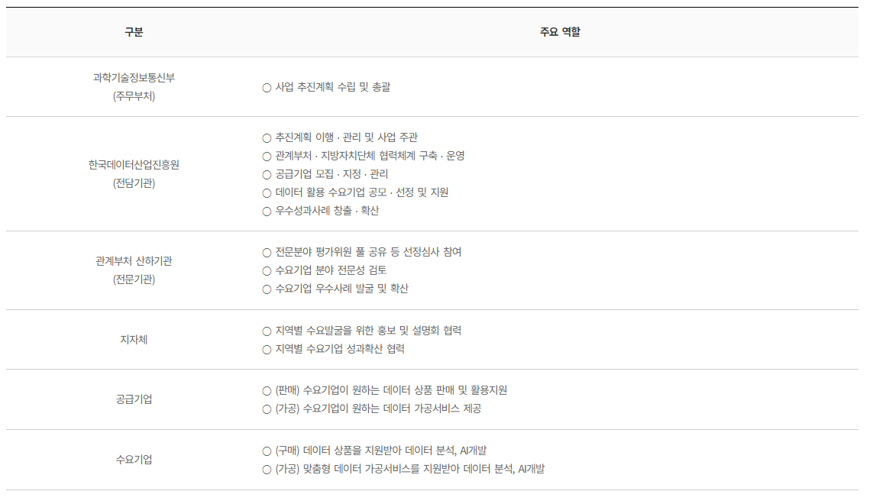Select the 한국데이터산업진흥원 (전담기관) cell
The height and width of the screenshot is (504, 873).
pyautogui.click(x=134, y=174)
